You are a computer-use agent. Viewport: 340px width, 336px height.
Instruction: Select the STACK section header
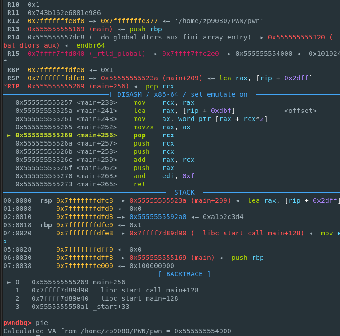coord(184,192)
